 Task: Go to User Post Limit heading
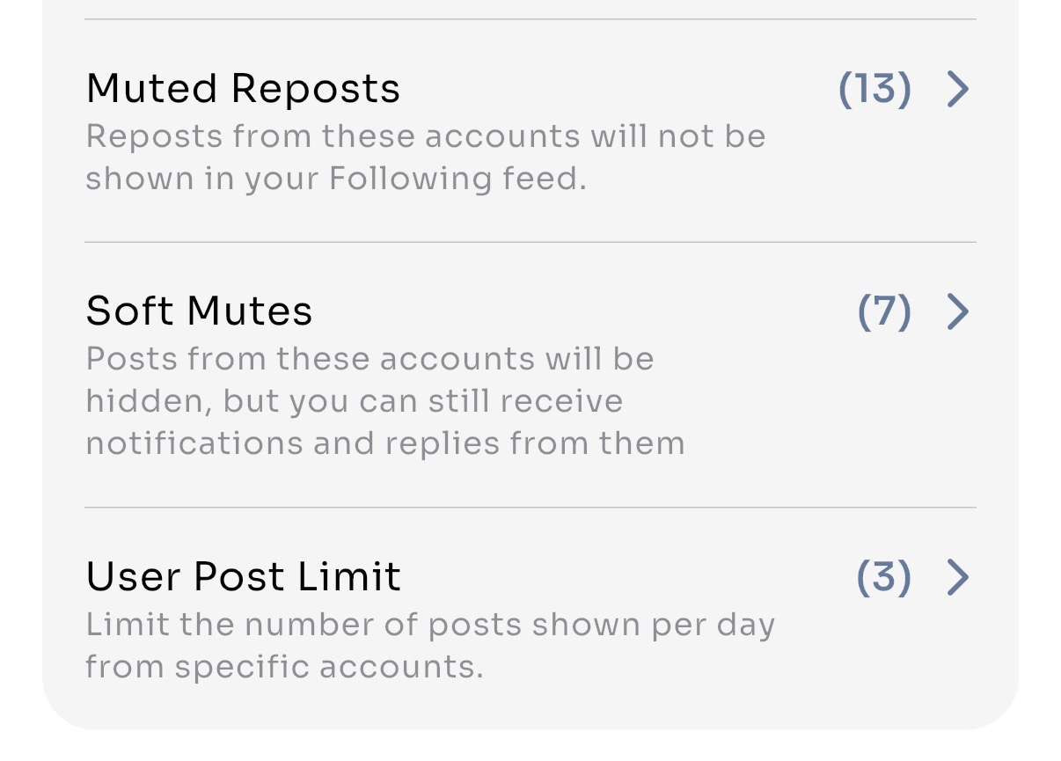click(243, 577)
